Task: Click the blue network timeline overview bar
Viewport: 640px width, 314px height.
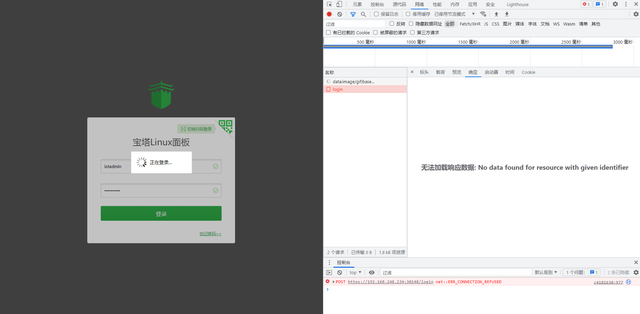Action: pyautogui.click(x=468, y=47)
